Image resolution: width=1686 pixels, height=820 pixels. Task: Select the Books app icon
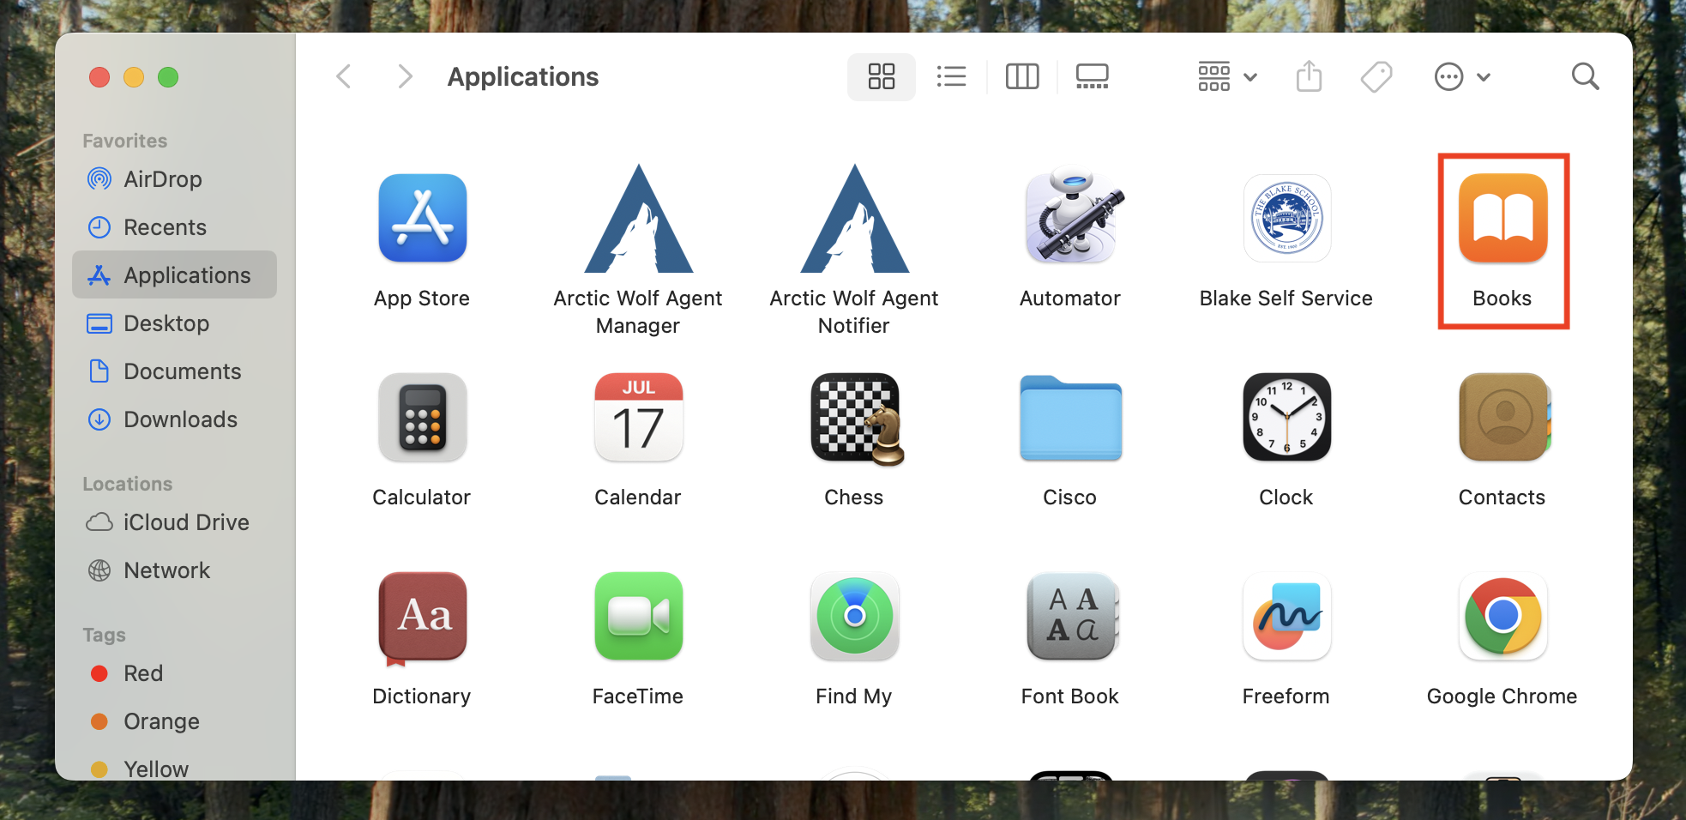pyautogui.click(x=1502, y=218)
